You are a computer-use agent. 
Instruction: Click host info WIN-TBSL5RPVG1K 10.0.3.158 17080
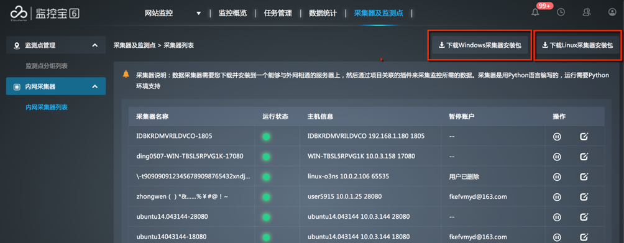point(361,156)
